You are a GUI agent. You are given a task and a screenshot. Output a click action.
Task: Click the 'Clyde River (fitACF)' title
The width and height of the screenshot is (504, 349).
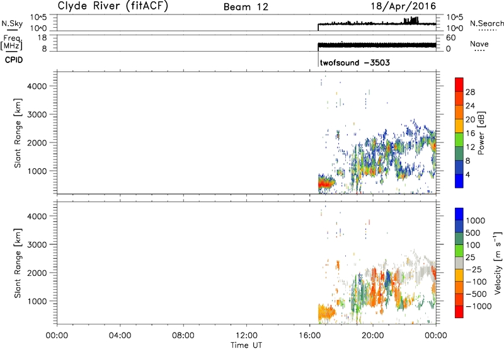[x=113, y=6]
